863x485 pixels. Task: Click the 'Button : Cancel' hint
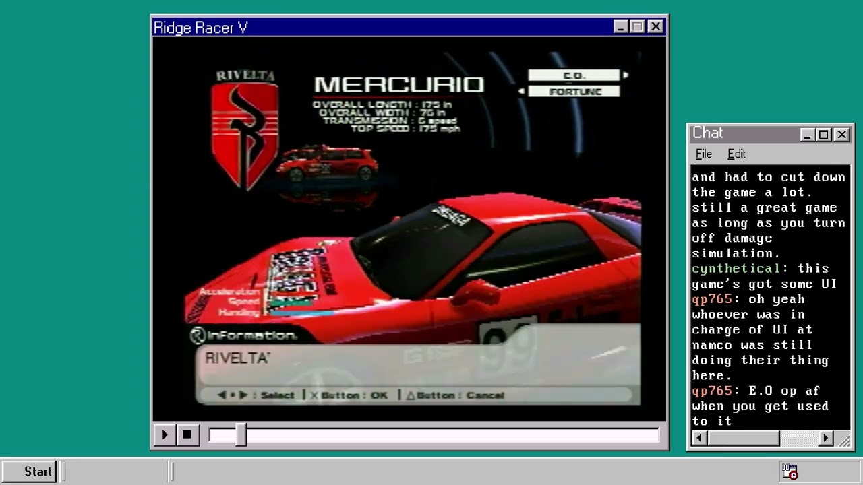pyautogui.click(x=456, y=395)
